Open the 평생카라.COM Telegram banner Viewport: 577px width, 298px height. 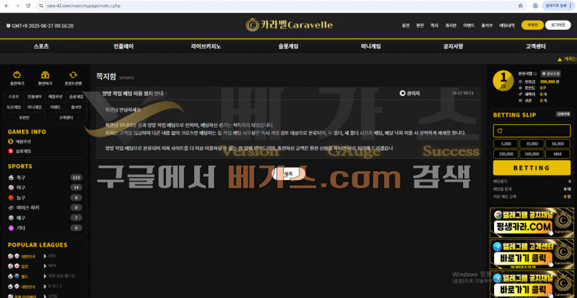[x=531, y=223]
